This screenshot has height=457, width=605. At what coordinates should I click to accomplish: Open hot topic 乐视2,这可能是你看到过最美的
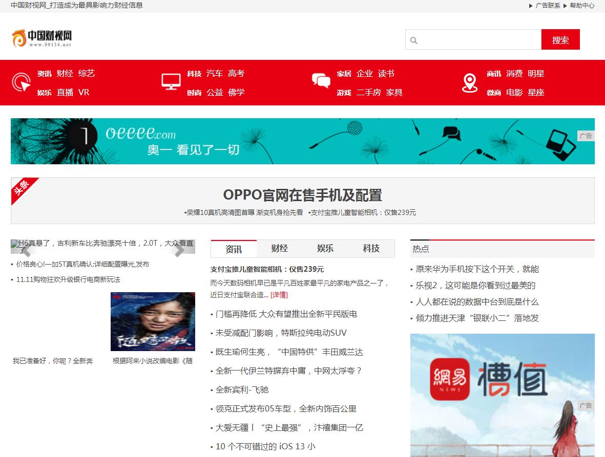pyautogui.click(x=476, y=286)
